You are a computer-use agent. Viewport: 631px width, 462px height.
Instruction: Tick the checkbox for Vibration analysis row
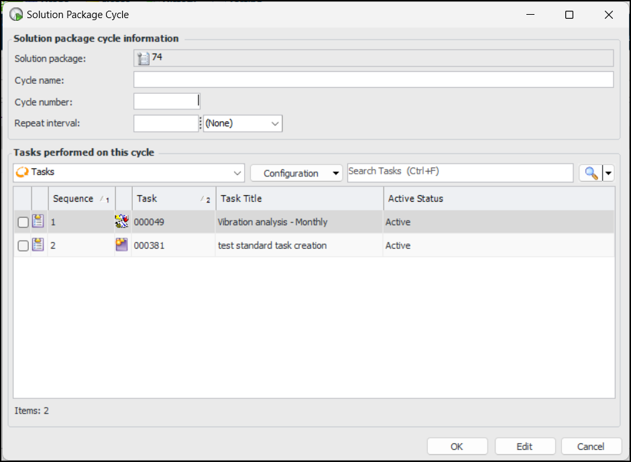click(23, 222)
